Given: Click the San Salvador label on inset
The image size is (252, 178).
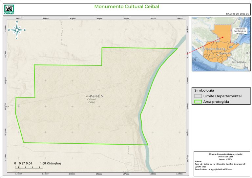Looking at the screenshot, I should click(x=239, y=62).
